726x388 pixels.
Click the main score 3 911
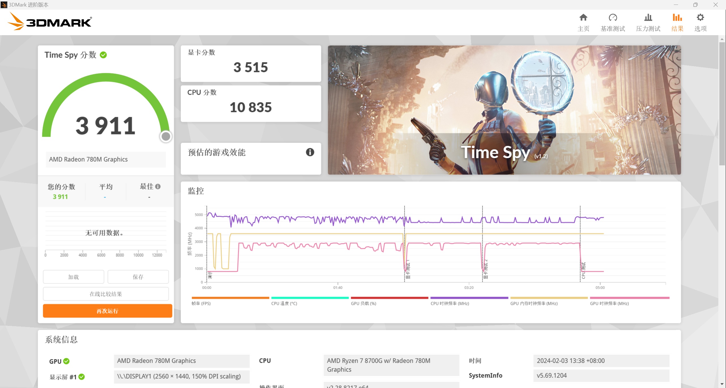coord(105,126)
